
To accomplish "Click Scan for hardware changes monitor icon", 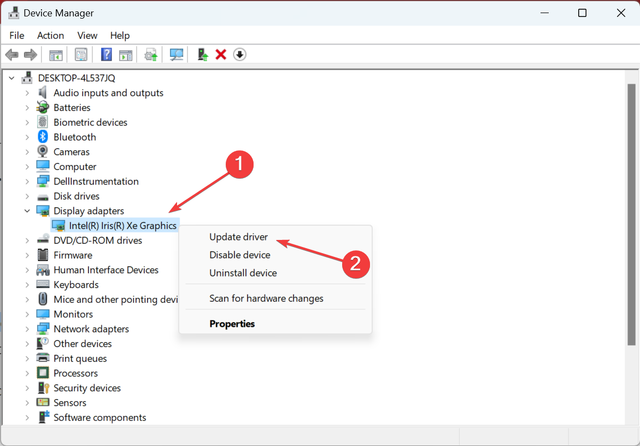I will click(x=177, y=55).
